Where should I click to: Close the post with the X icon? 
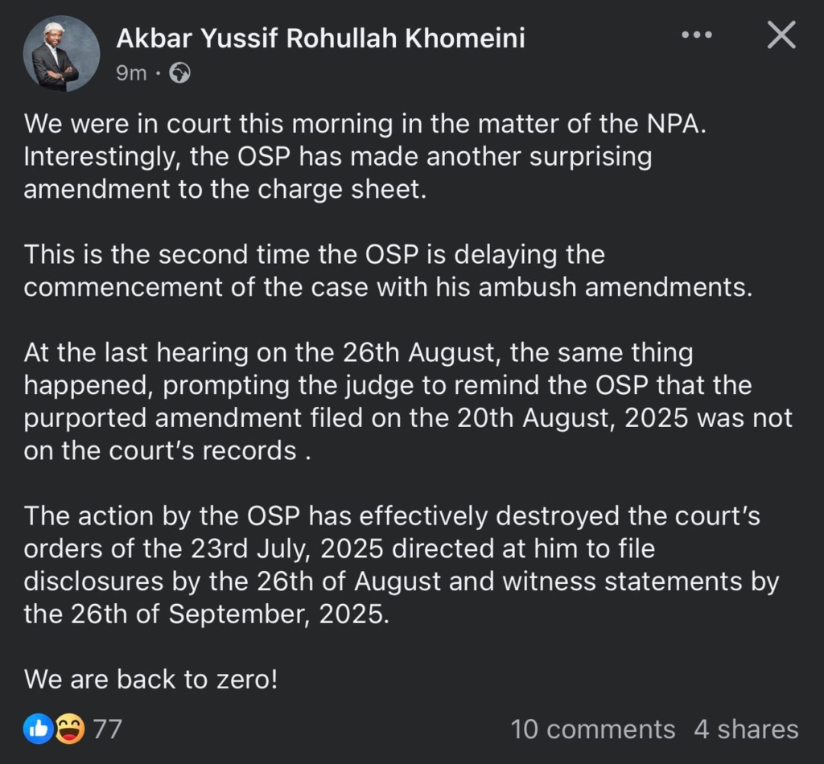[x=781, y=35]
